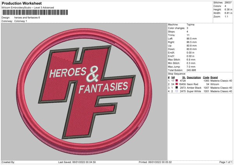Click the 'N#' column header

(x=173, y=77)
